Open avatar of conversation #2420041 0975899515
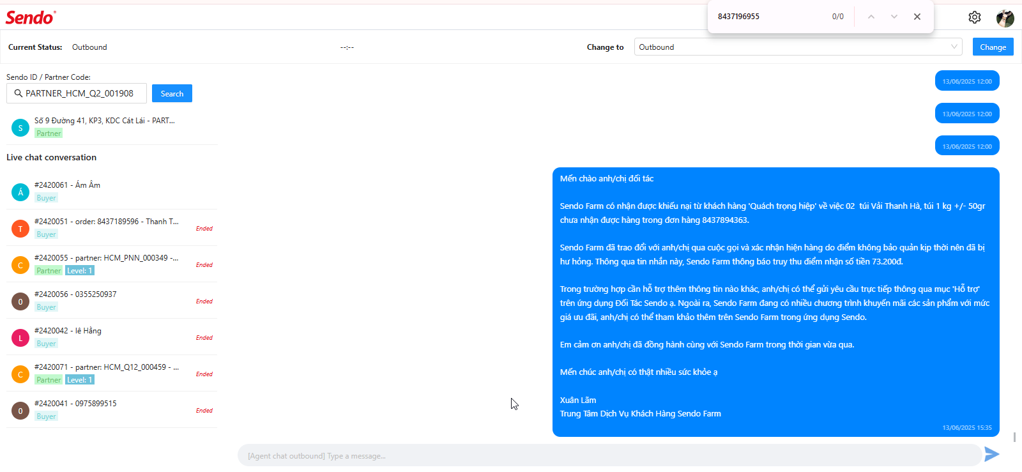The image size is (1022, 472). point(20,410)
